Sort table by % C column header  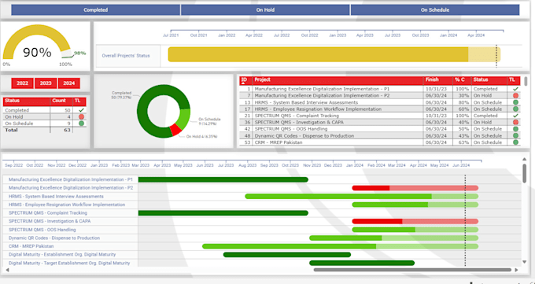click(x=462, y=80)
